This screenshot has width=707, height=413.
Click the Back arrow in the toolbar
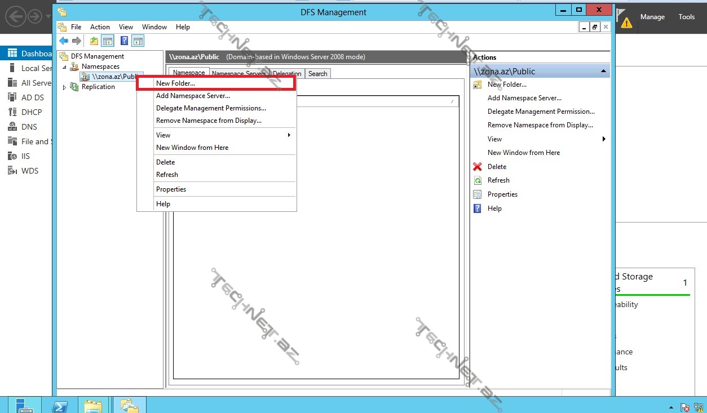[64, 41]
